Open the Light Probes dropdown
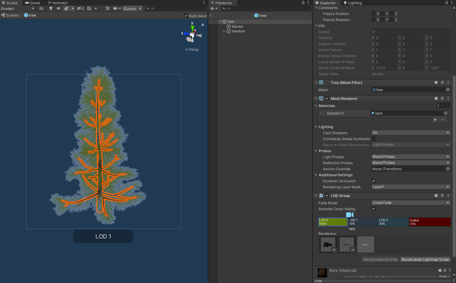The height and width of the screenshot is (283, 456). (410, 156)
